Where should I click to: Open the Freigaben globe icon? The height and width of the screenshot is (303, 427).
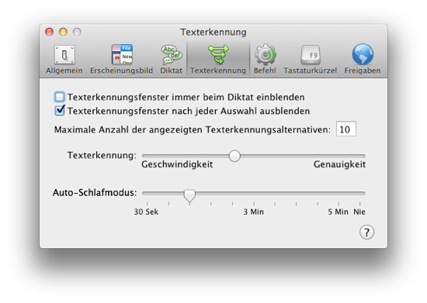pos(363,54)
